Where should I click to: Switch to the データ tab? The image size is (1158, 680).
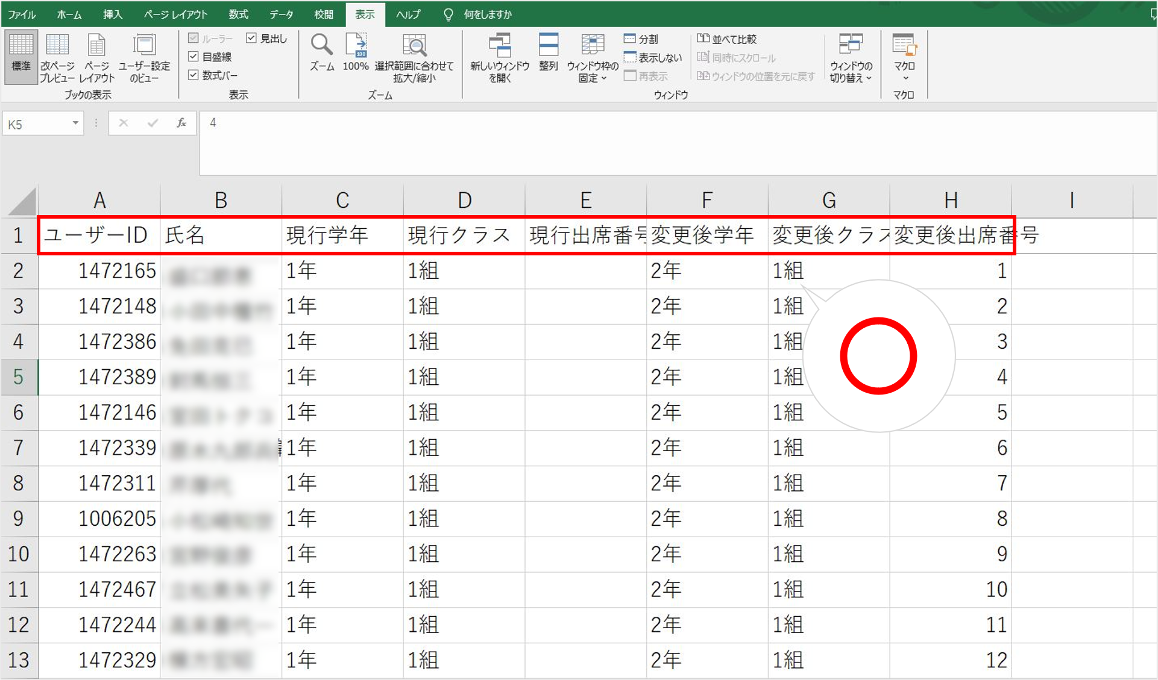click(281, 14)
